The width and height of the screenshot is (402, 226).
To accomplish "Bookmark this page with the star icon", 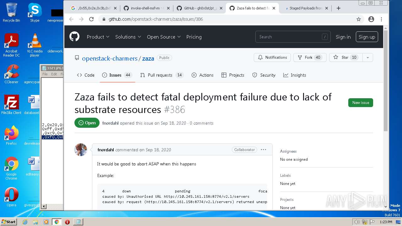I will click(x=359, y=19).
